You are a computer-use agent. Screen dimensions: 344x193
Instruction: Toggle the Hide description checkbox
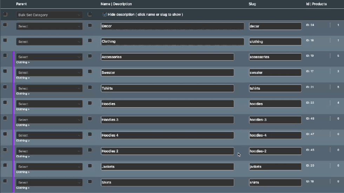(105, 14)
